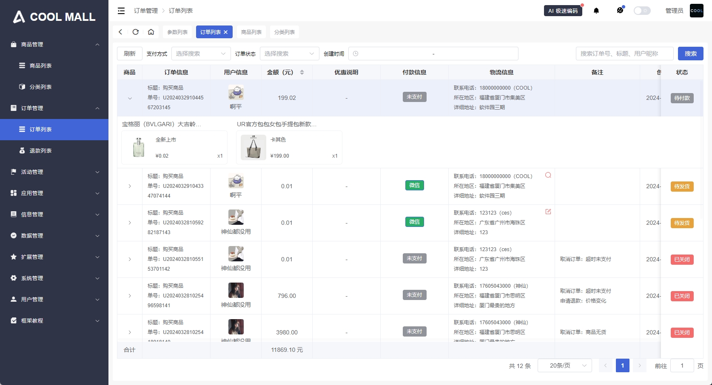The image size is (712, 385).
Task: Expand the 信息管理 sidebar menu
Action: (54, 214)
